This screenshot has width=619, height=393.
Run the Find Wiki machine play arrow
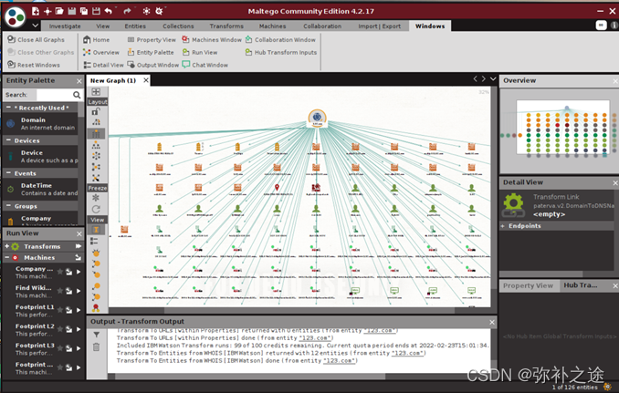point(79,291)
